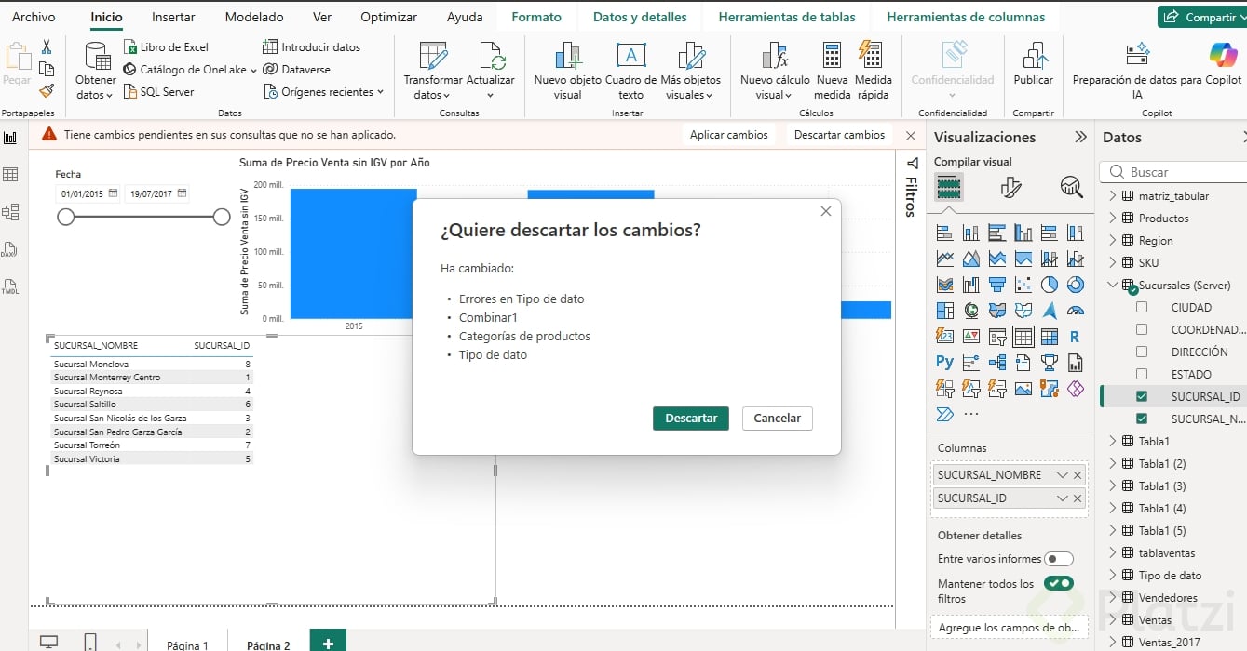Select the Scatter chart visual
1247x651 pixels.
click(x=1023, y=285)
